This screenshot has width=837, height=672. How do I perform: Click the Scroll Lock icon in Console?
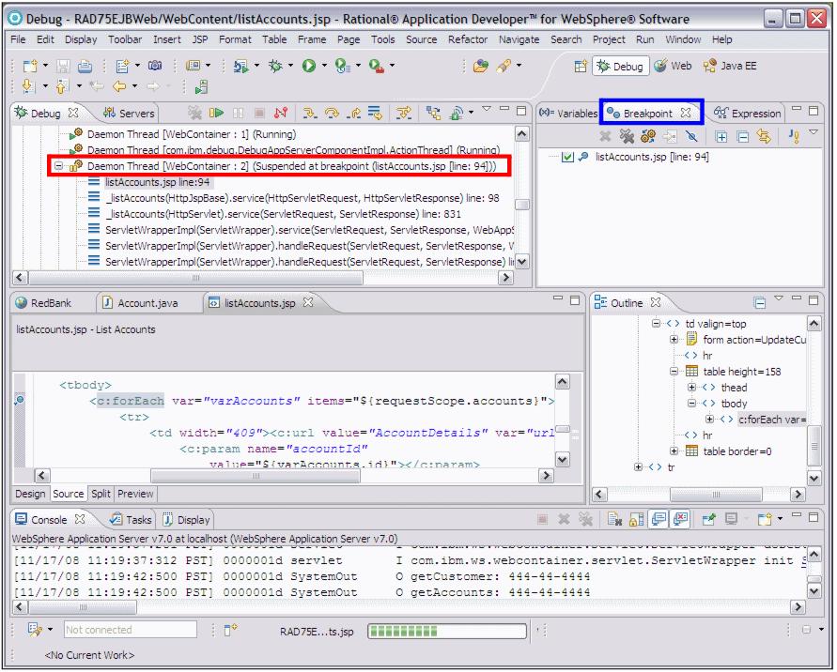pos(636,519)
